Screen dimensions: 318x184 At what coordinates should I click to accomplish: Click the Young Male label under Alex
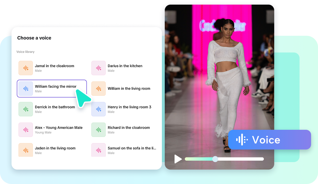(43, 132)
